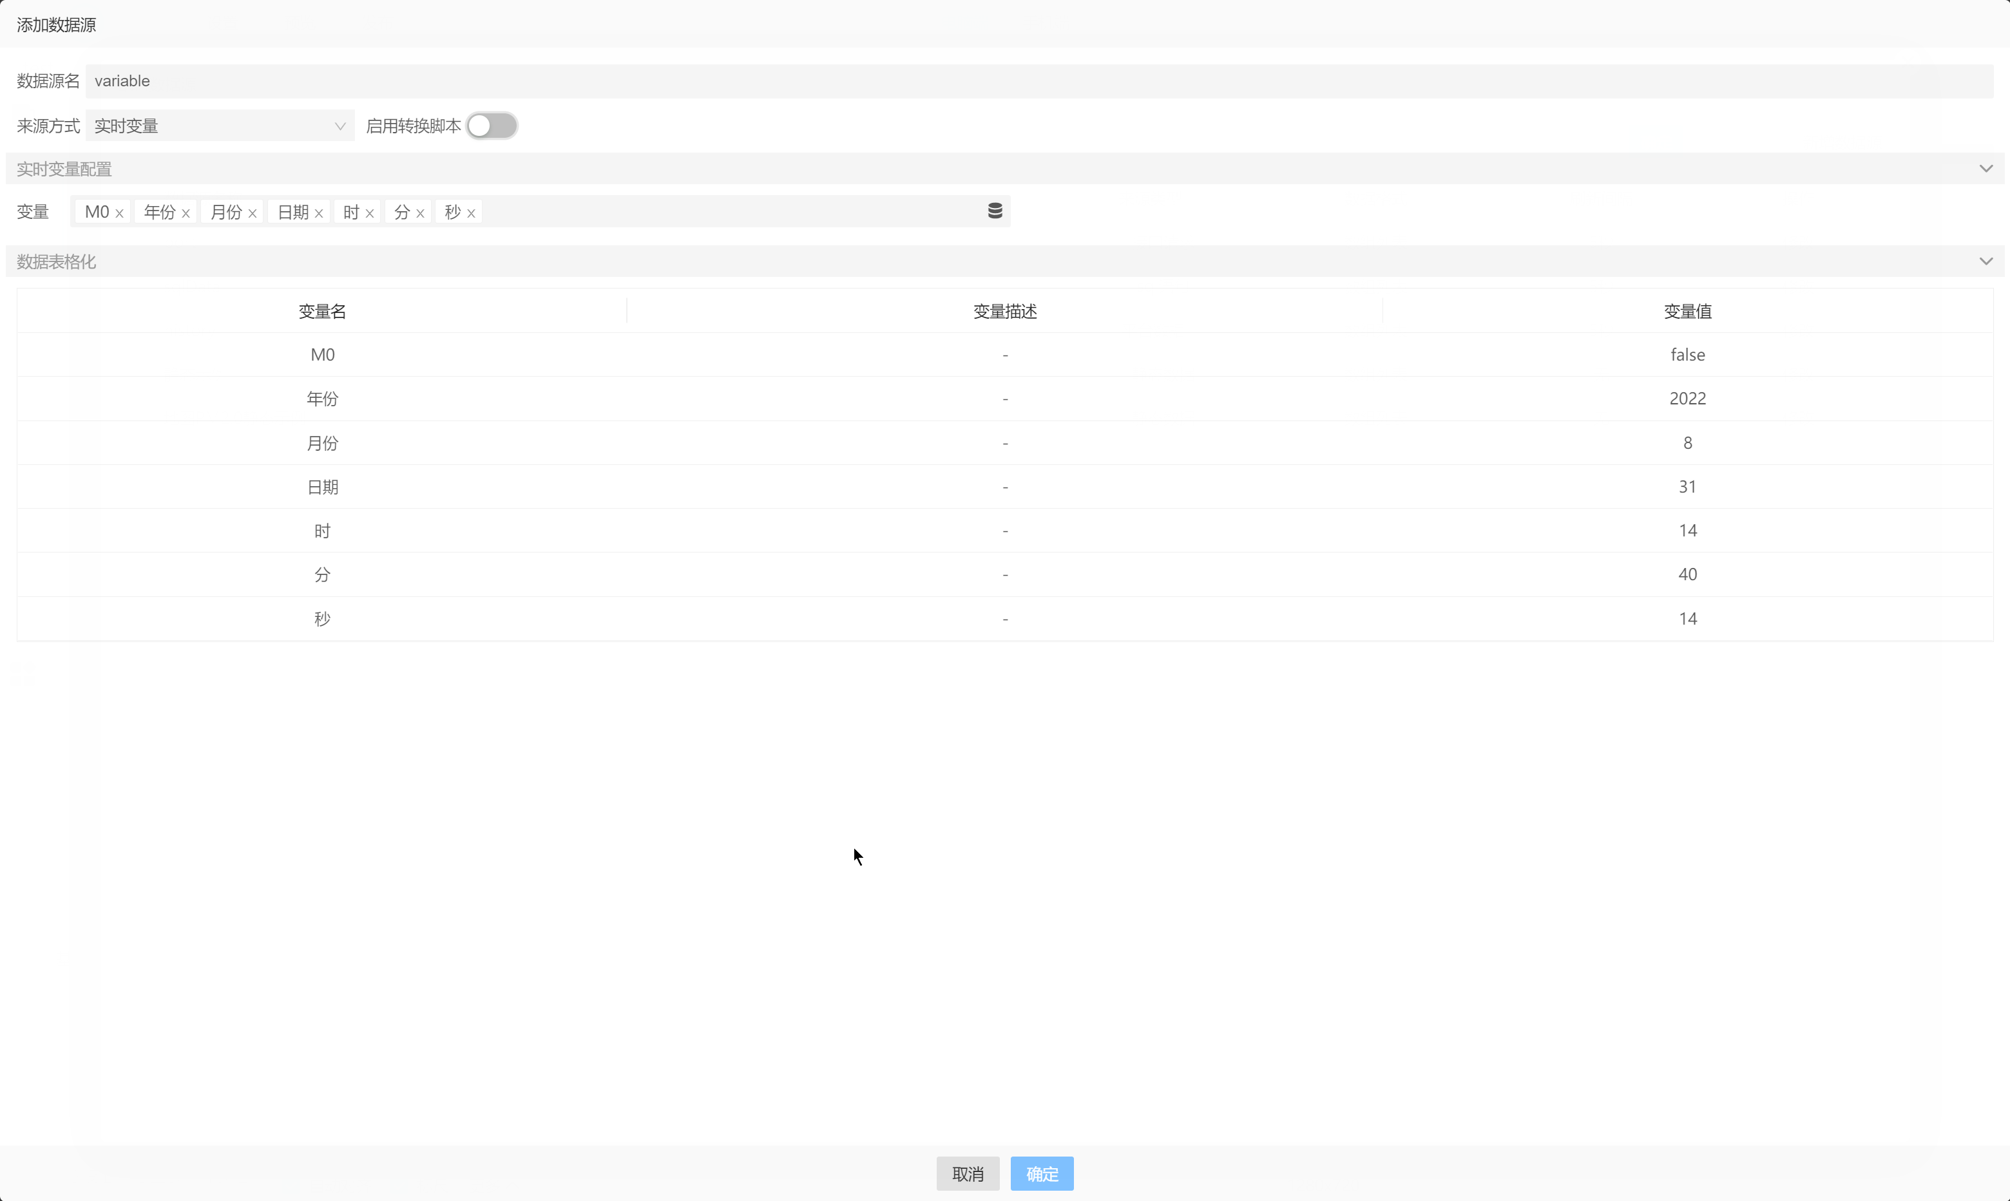Click the value 2022
This screenshot has width=2010, height=1201.
point(1687,398)
